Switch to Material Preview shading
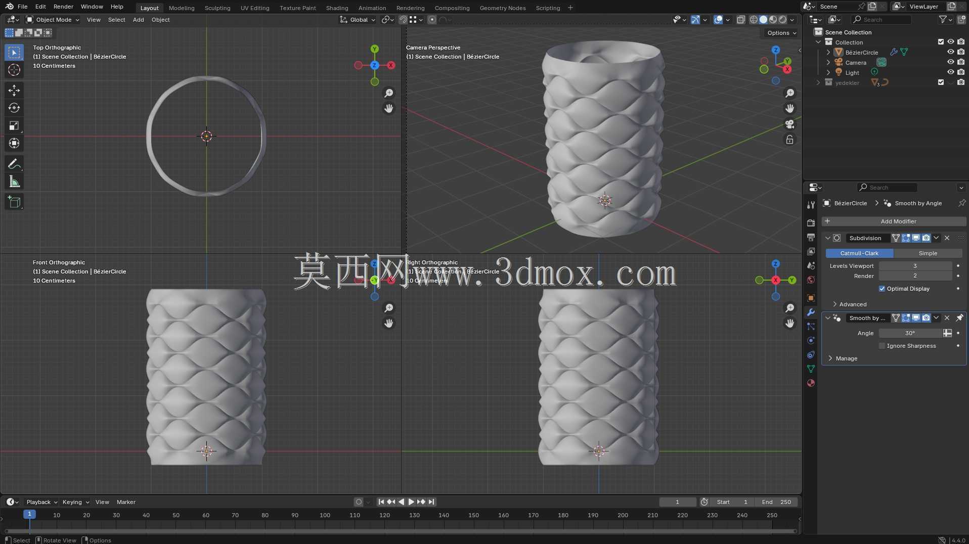The width and height of the screenshot is (969, 544). pos(773,20)
